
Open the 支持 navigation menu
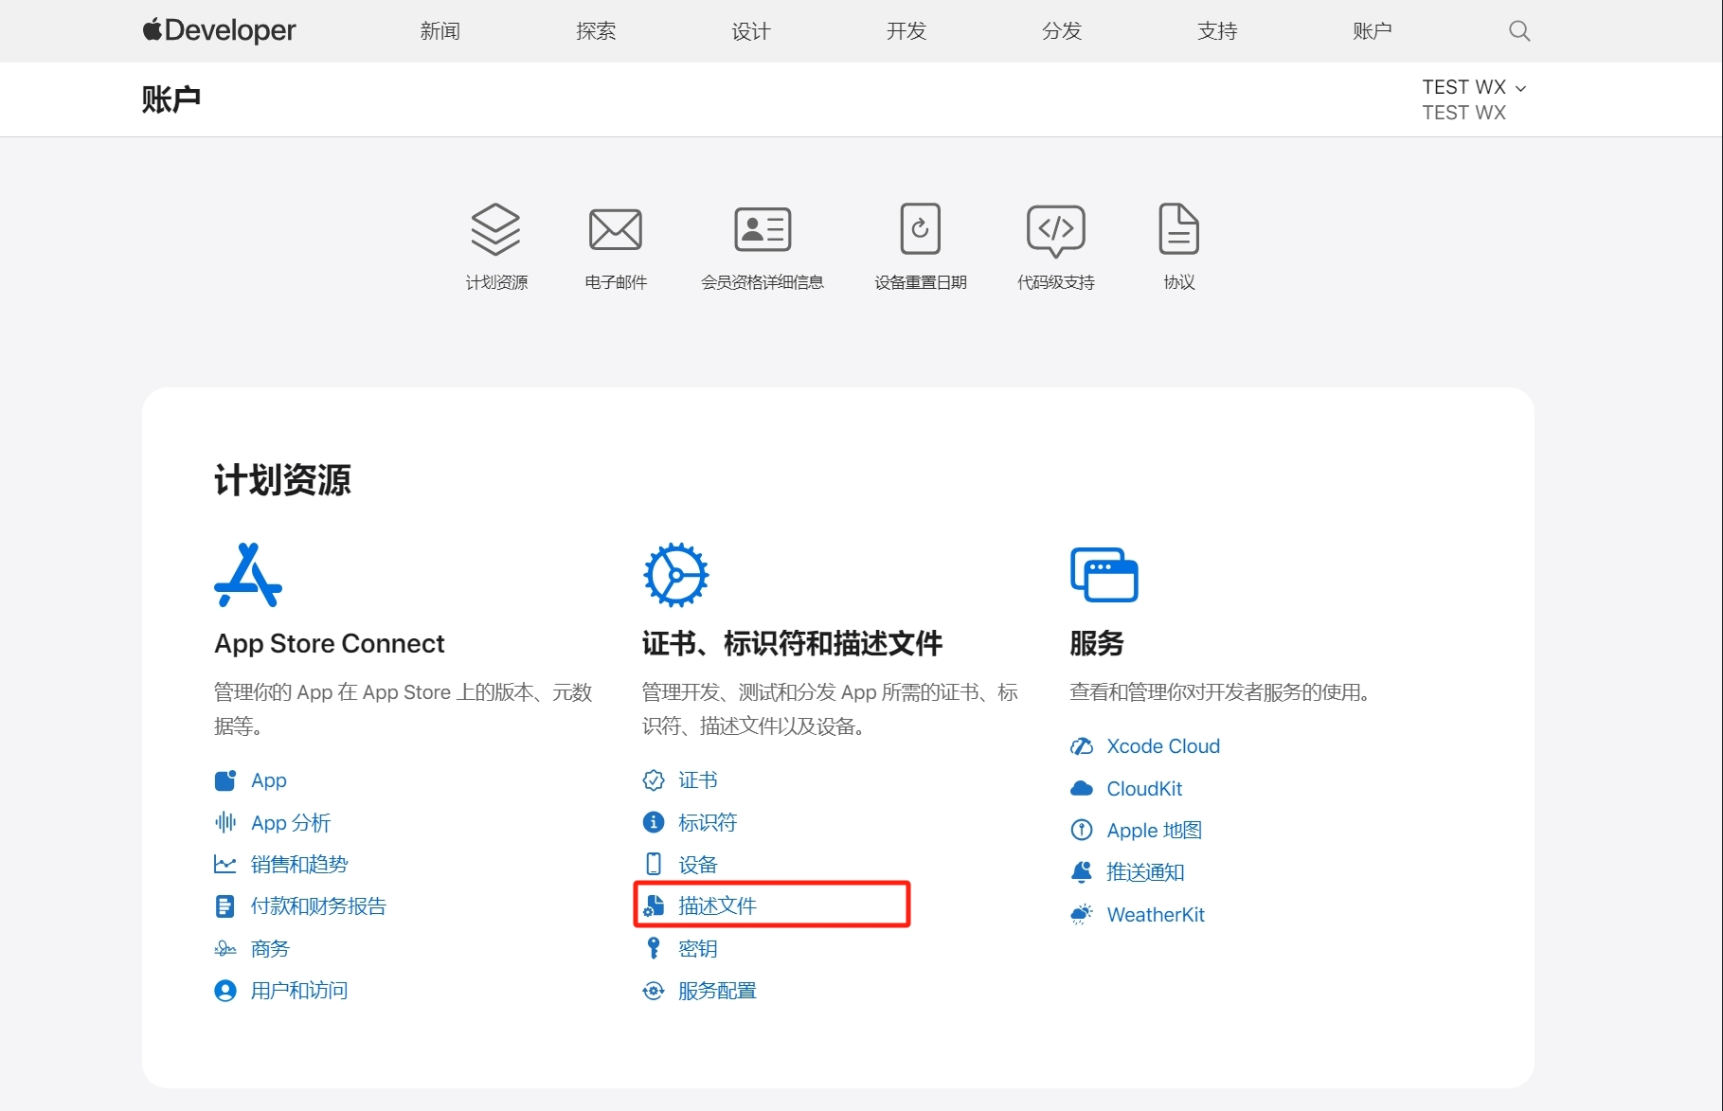tap(1217, 31)
